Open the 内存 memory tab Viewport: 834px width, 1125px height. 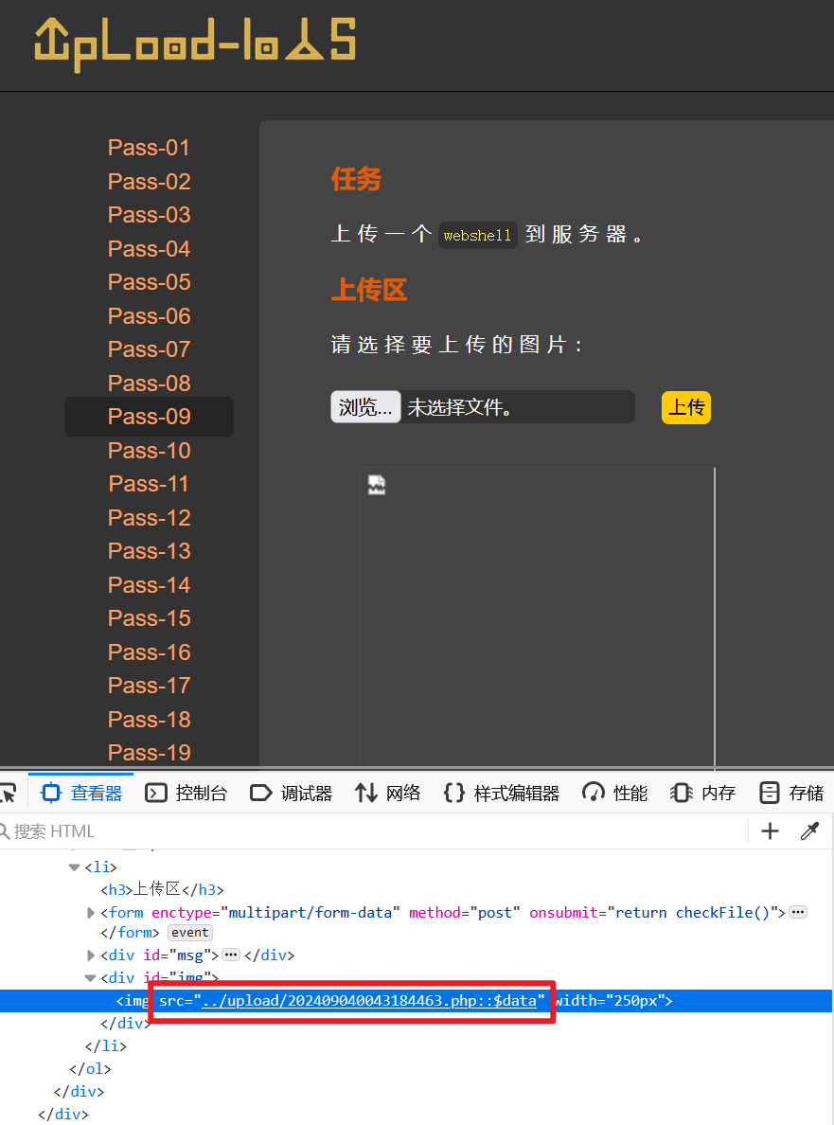703,793
